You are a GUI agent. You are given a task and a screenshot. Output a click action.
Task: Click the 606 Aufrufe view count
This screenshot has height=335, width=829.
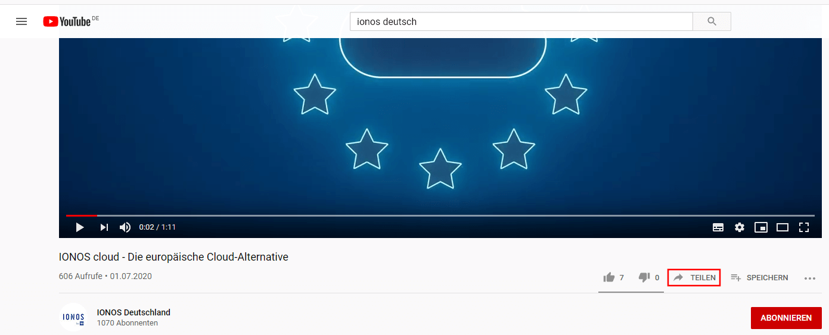click(80, 276)
